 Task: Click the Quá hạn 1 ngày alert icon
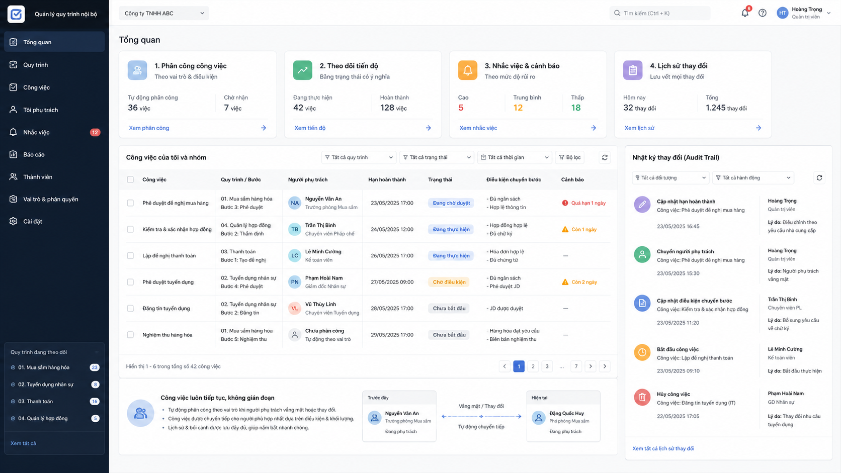[x=565, y=203]
